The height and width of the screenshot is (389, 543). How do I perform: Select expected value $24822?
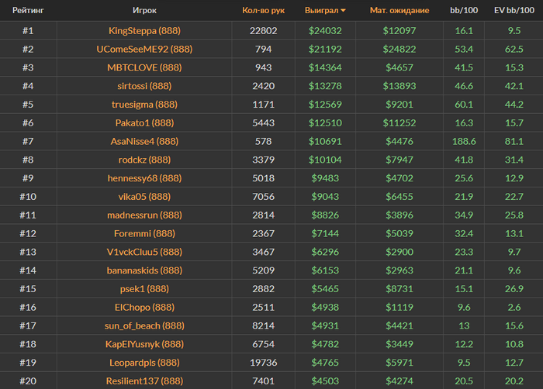click(x=399, y=49)
